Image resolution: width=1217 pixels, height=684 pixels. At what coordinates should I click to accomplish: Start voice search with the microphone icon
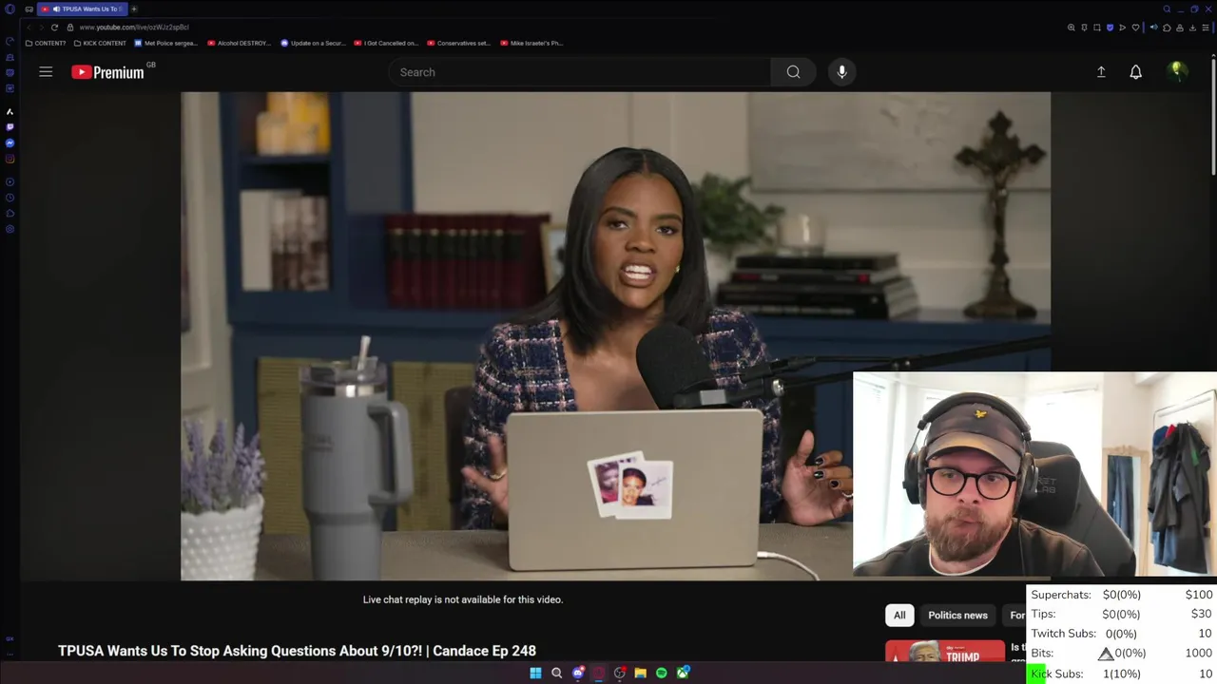click(841, 72)
